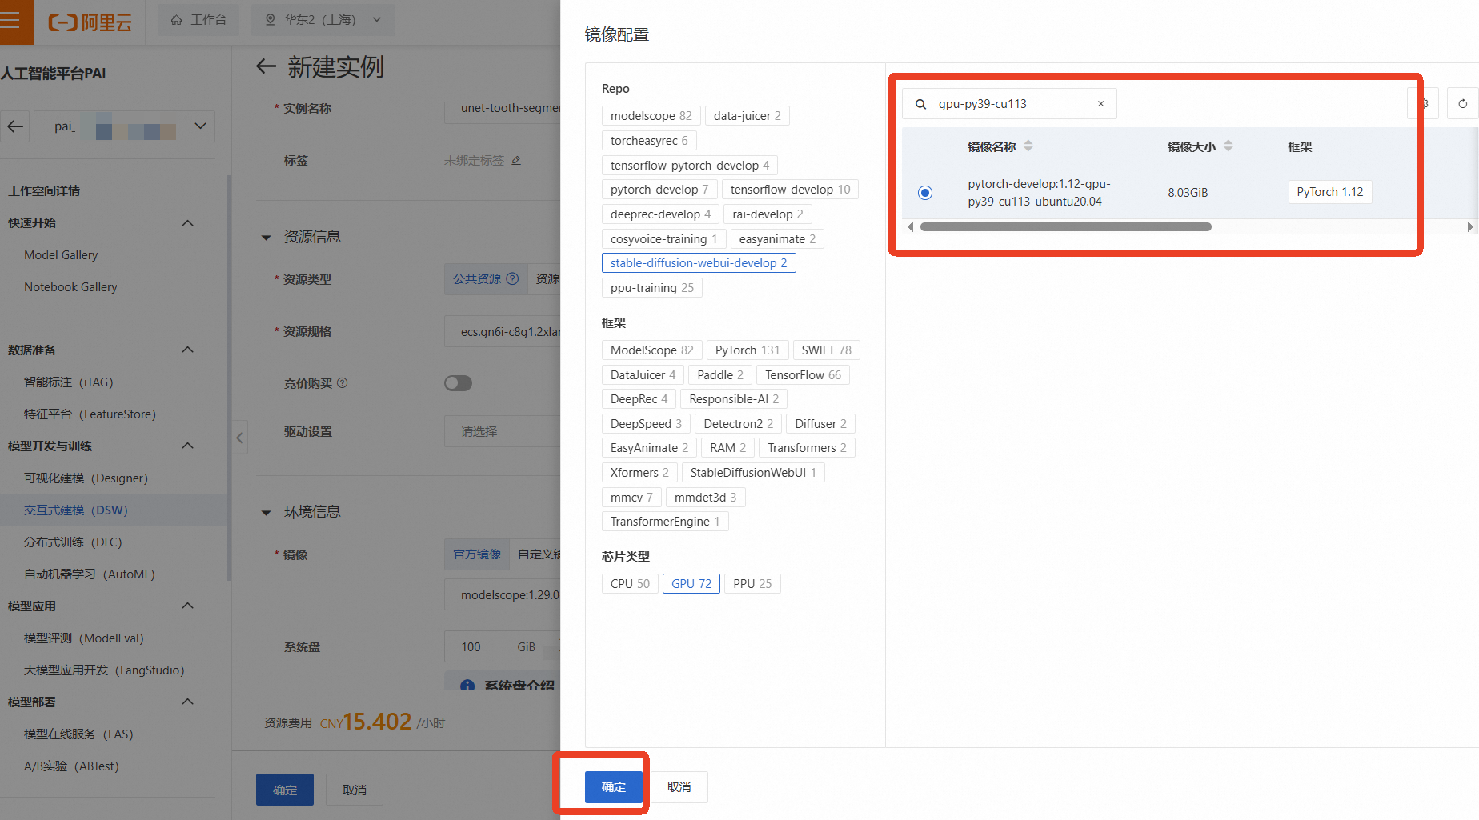Click the help icon beside 竞价购买
Screen dimensions: 1479x820
(343, 383)
